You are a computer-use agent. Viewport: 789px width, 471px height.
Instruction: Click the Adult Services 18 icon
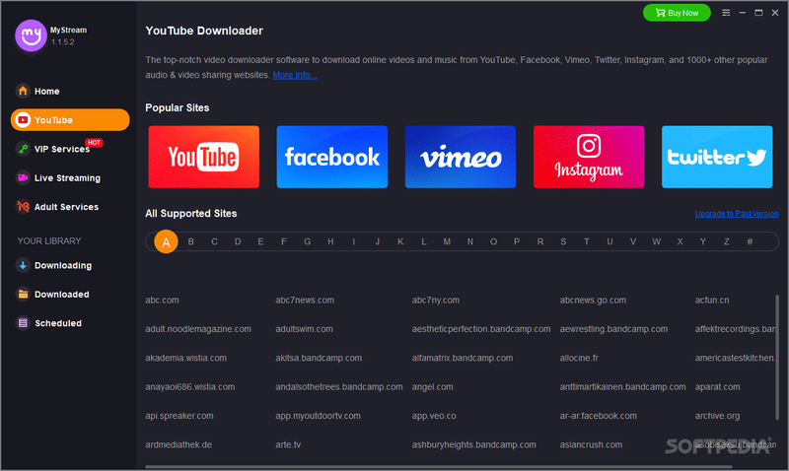(23, 207)
